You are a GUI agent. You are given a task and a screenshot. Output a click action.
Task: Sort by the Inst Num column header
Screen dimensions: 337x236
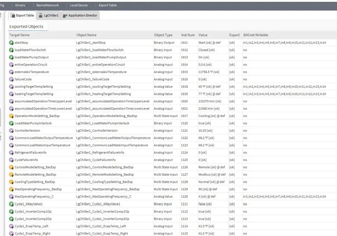click(188, 35)
